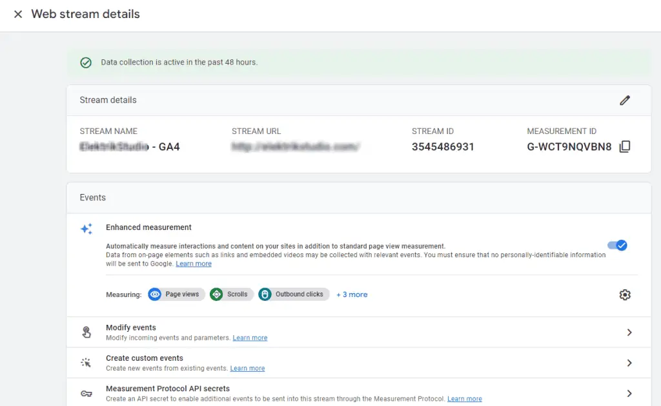This screenshot has width=661, height=406.
Task: Expand the Modify events row
Action: (x=629, y=332)
